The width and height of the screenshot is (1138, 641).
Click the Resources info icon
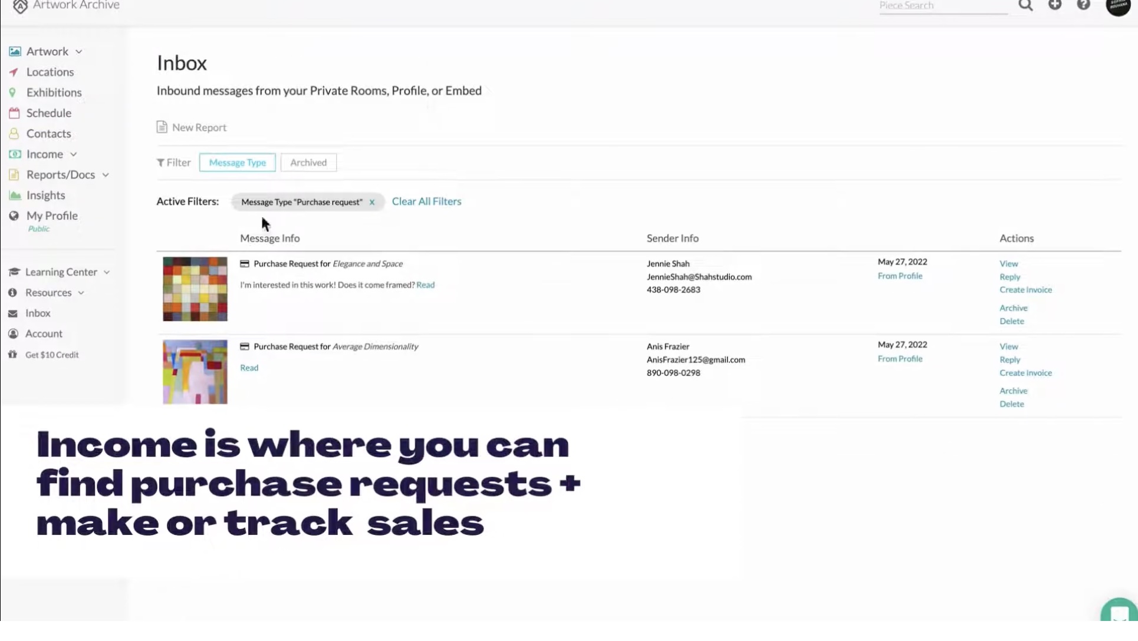click(x=12, y=293)
